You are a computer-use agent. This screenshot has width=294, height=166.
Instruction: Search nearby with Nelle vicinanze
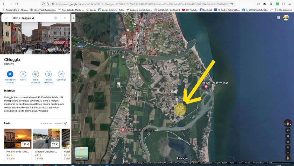tap(36, 77)
